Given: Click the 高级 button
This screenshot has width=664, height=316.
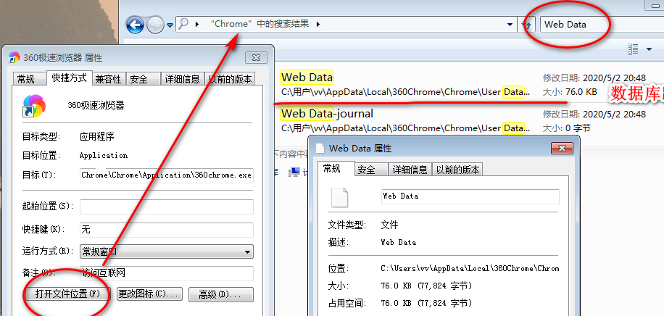Looking at the screenshot, I should [x=220, y=294].
